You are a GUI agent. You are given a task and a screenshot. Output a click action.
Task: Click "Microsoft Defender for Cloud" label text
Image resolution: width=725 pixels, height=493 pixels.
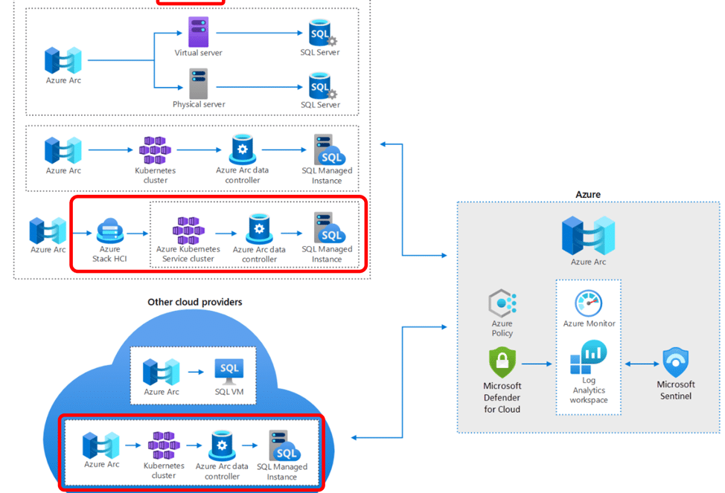tap(502, 397)
